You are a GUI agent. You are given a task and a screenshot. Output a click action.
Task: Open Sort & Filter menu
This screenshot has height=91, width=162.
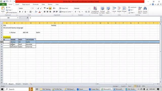(140, 10)
